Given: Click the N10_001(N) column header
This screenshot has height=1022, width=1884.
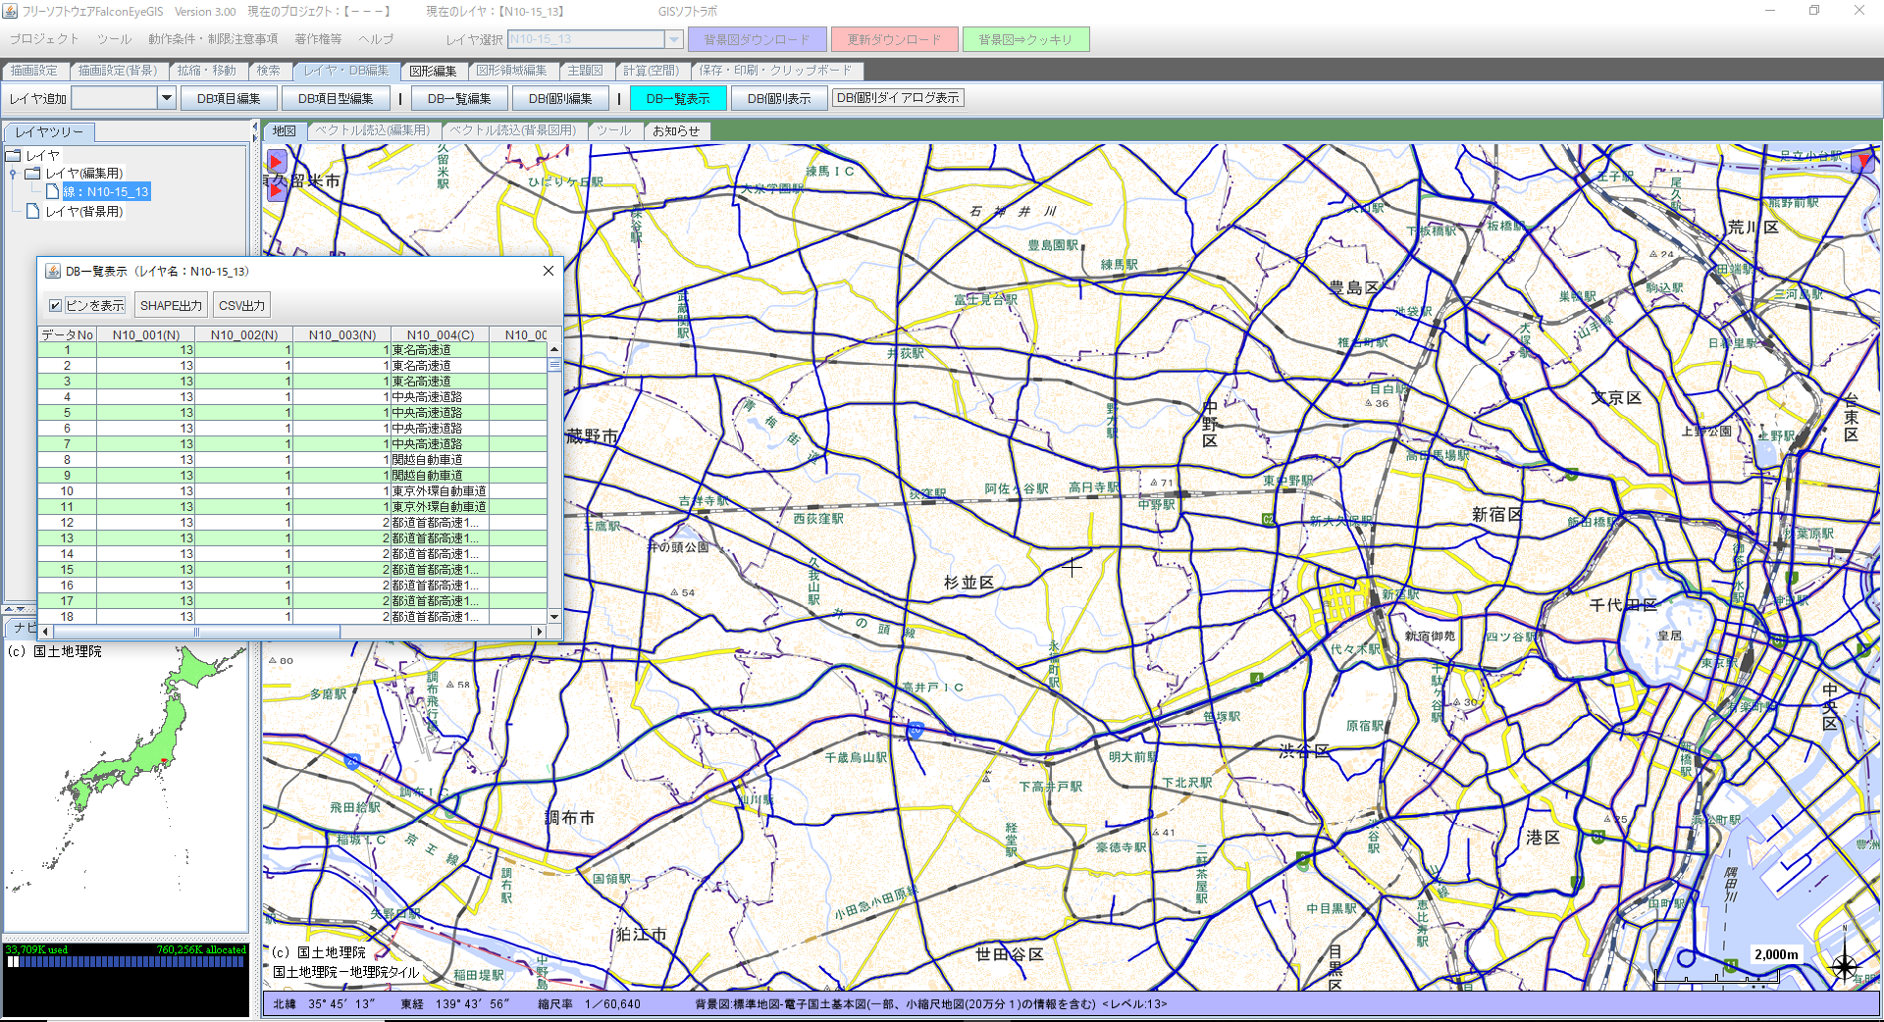Looking at the screenshot, I should (x=146, y=334).
